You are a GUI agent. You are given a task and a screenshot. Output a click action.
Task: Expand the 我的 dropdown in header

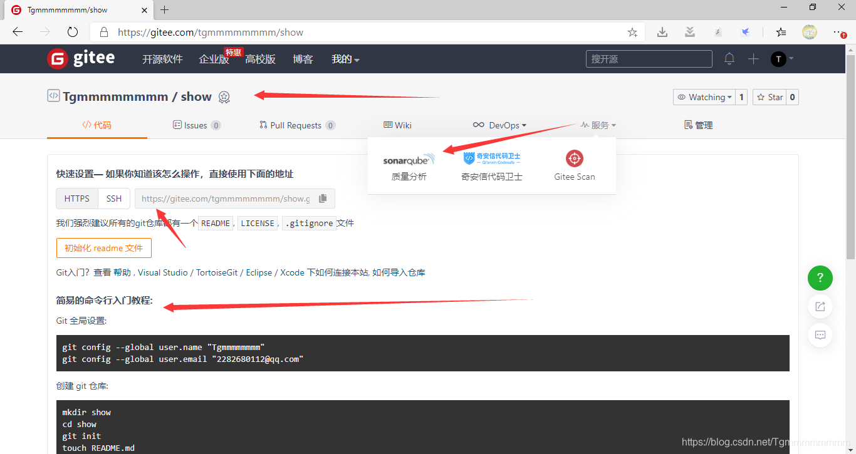tap(345, 59)
